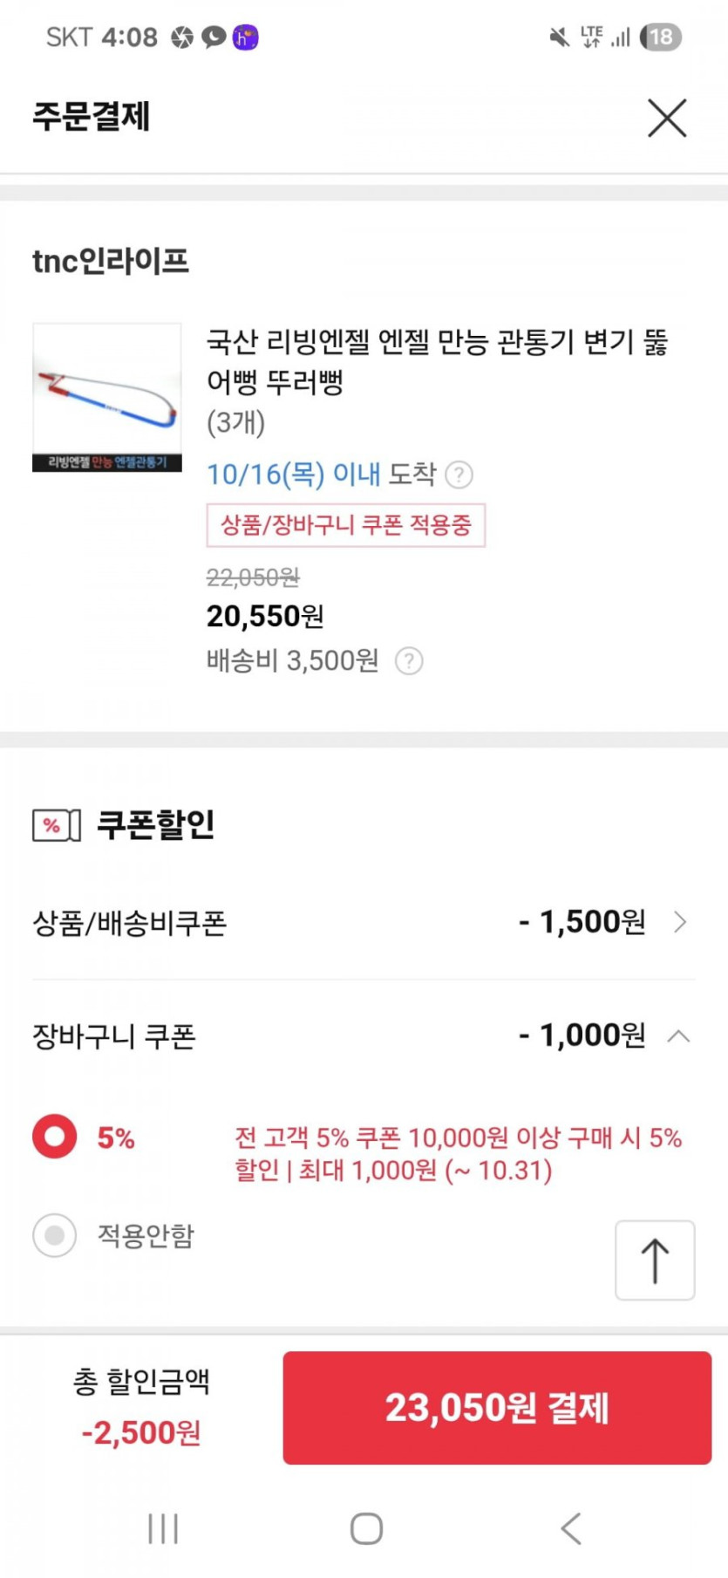Image resolution: width=728 pixels, height=1578 pixels.
Task: Close the 주문결제 order payment page
Action: tap(667, 118)
